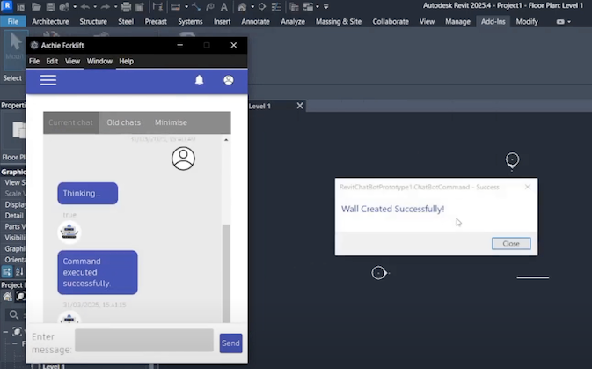The image size is (592, 369).
Task: Open the ribbon display options dropdown
Action: click(563, 22)
